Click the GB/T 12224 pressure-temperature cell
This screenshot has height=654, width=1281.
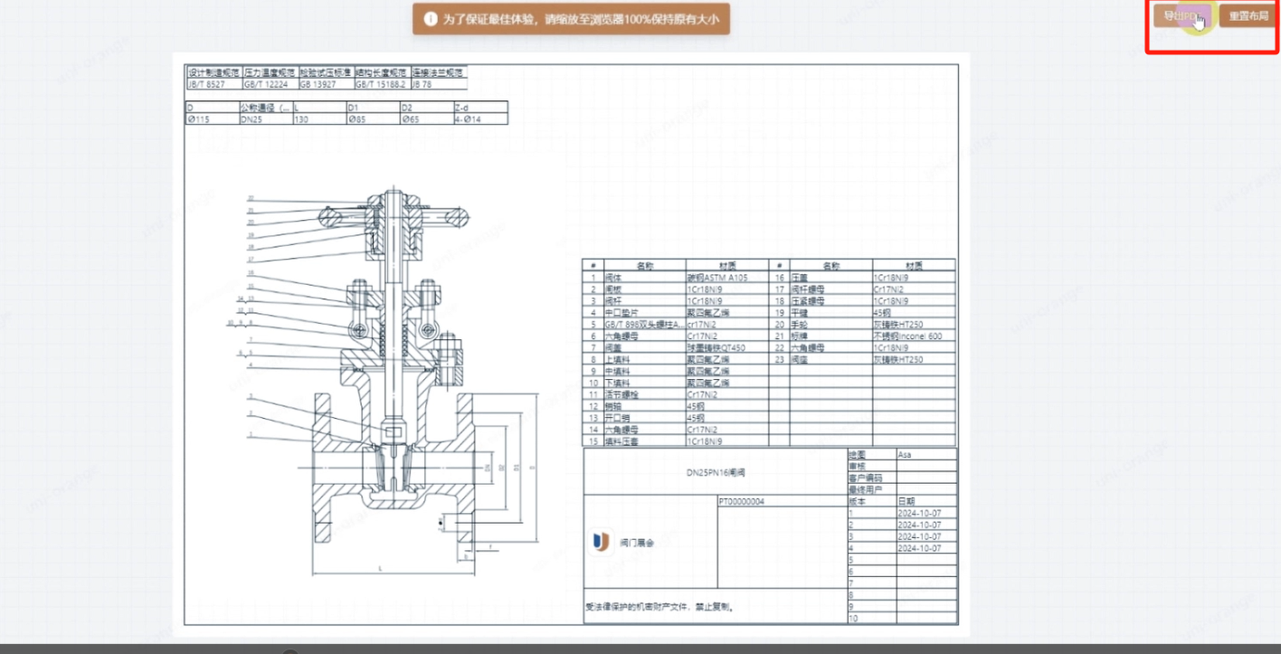click(x=270, y=84)
